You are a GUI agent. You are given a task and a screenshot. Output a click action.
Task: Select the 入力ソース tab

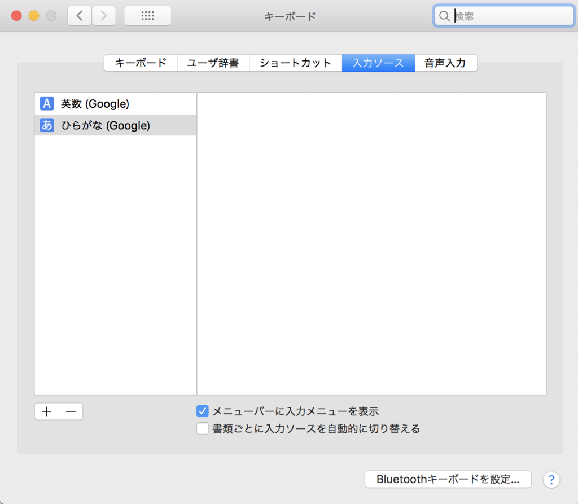378,63
